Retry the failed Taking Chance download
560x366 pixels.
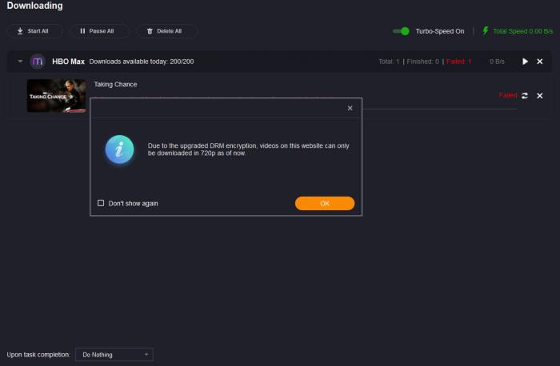(x=525, y=96)
